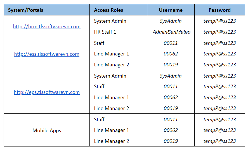Screen dimensions: 248x149
Task: Click the Mobile Apps cell
Action: (47, 131)
